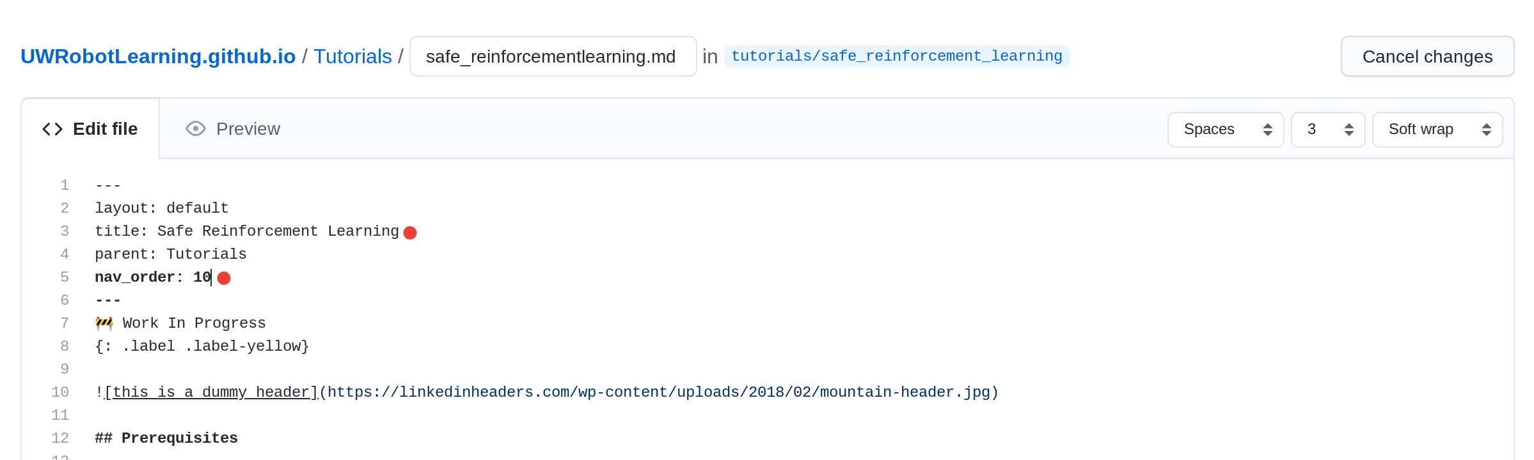This screenshot has width=1534, height=460.
Task: Open the Tutorials folder breadcrumb
Action: (x=352, y=56)
